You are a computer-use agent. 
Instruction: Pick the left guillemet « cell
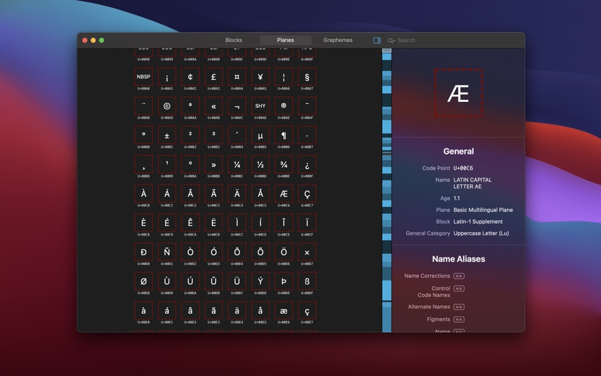(x=214, y=106)
